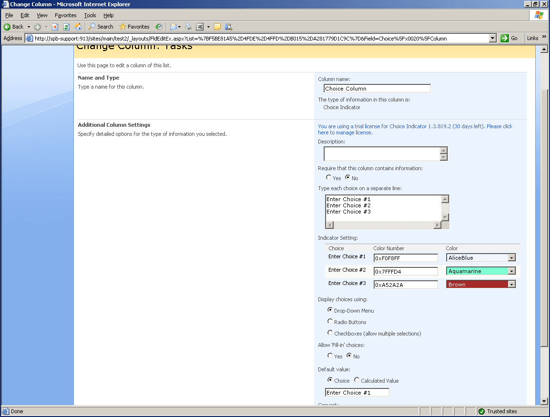Open the View menu
550x417 pixels.
click(x=42, y=15)
